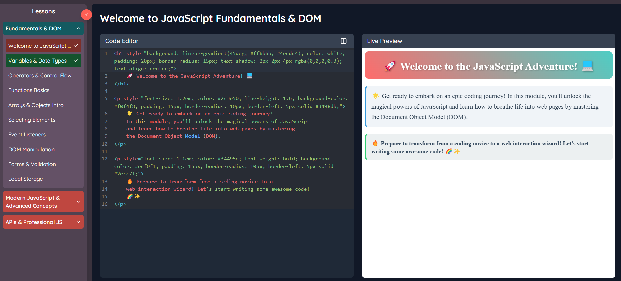Screen dimensions: 621x281
Task: Expand the APIs & Professional JS section
Action: tap(43, 222)
